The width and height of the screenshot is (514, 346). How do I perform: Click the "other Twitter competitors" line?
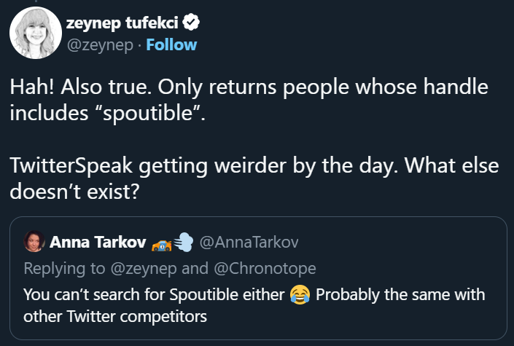point(115,317)
